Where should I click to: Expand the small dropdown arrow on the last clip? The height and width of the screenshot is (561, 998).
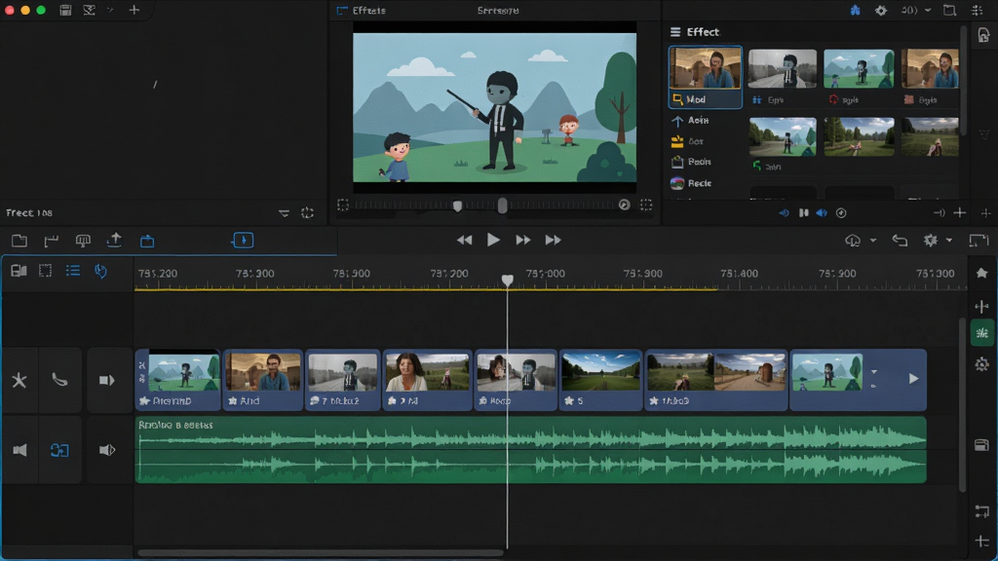pyautogui.click(x=874, y=372)
